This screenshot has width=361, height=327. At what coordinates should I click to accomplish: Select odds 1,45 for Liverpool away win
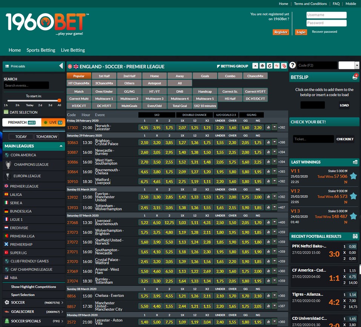coord(169,181)
